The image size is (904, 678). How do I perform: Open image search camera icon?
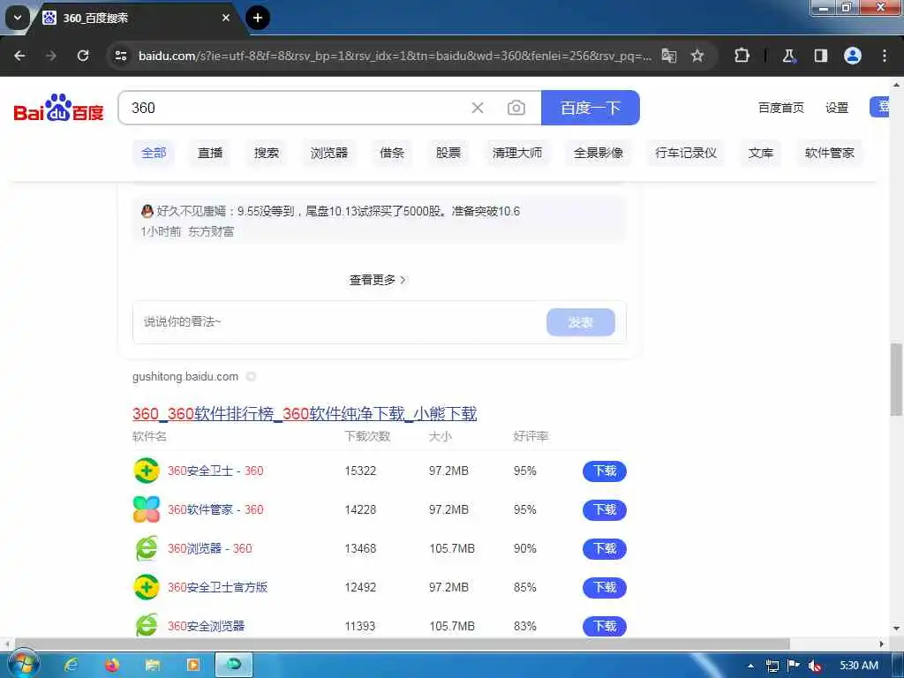(x=516, y=108)
